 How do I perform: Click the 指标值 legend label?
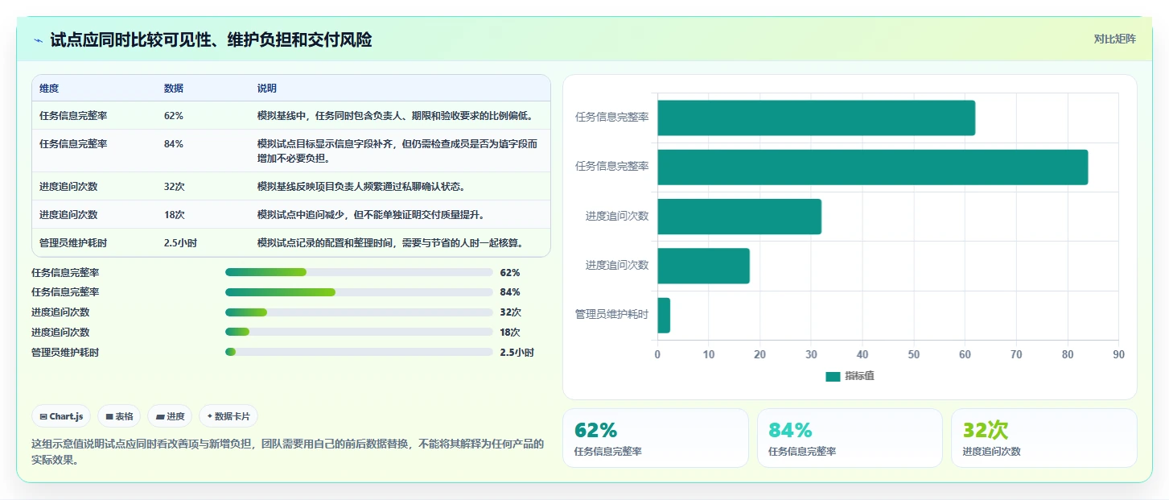(x=859, y=377)
